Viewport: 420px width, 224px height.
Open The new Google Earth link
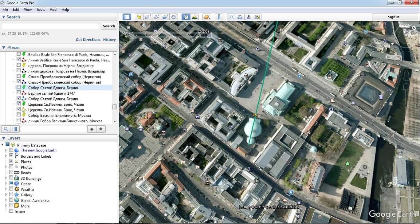point(39,150)
